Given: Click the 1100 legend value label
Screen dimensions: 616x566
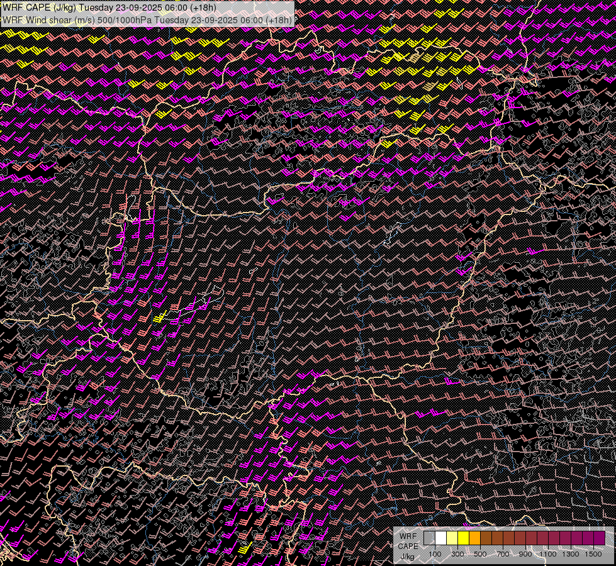Looking at the screenshot, I should click(548, 554).
